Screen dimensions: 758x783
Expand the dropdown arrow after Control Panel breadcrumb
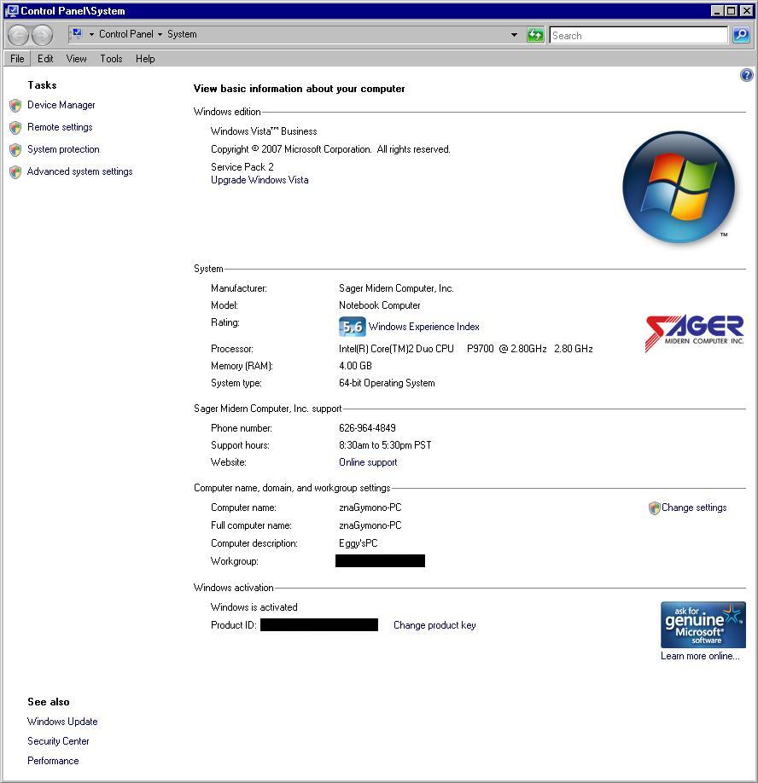pyautogui.click(x=160, y=34)
